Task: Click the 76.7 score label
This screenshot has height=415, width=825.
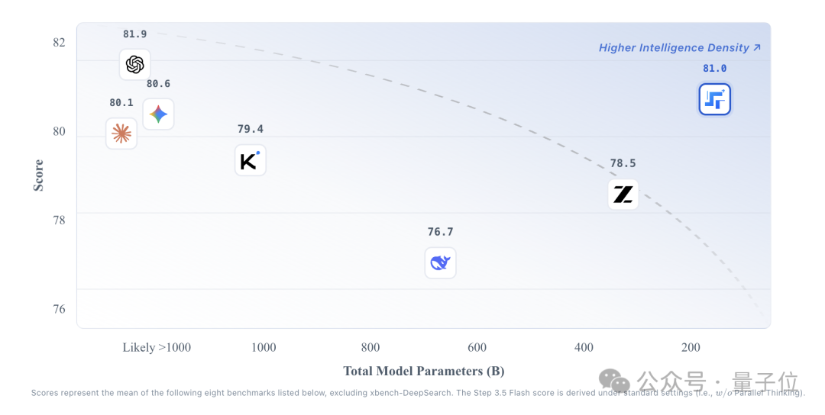Action: point(440,232)
